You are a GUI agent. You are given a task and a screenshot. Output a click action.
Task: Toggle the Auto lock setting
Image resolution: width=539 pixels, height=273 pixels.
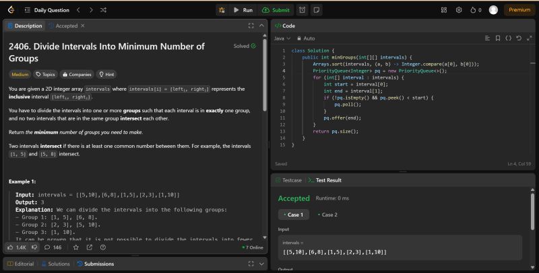point(306,38)
